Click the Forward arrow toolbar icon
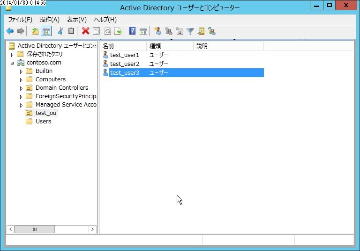360x251 pixels. click(x=21, y=31)
